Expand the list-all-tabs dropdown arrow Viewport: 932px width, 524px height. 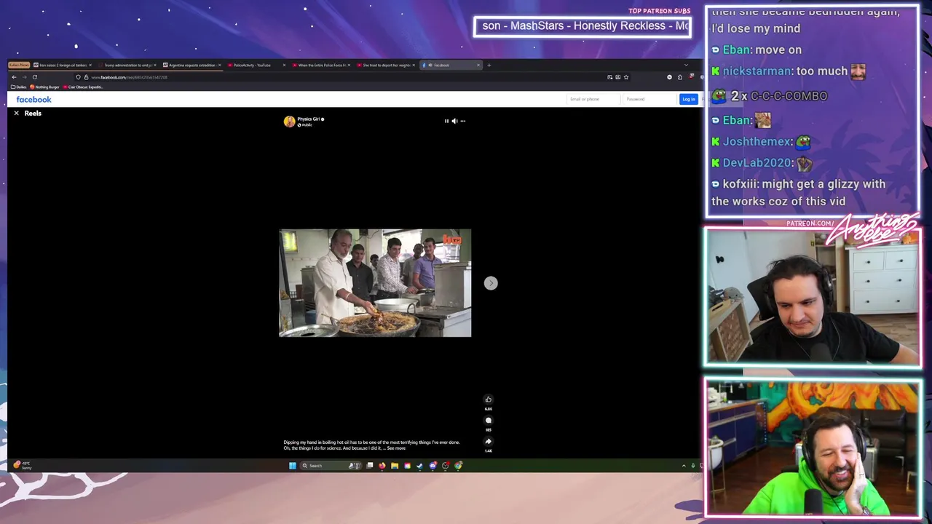click(x=685, y=65)
